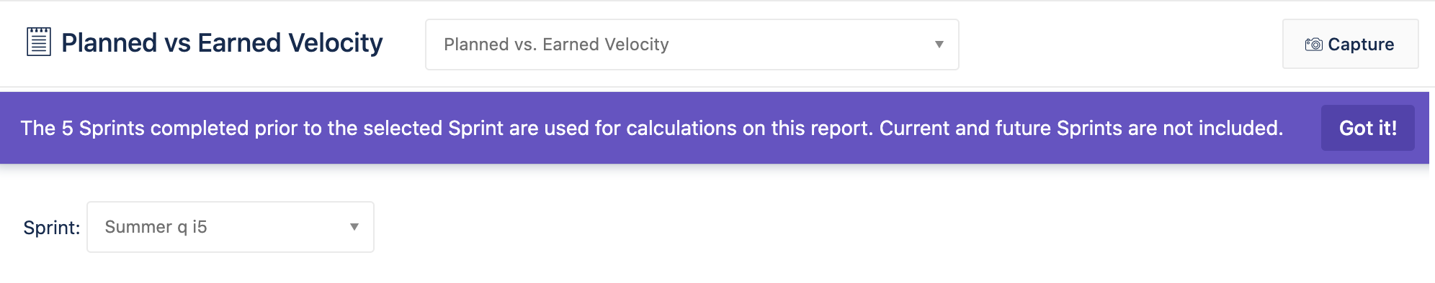Capture a snapshot of the report
1435x283 pixels.
tap(1350, 45)
